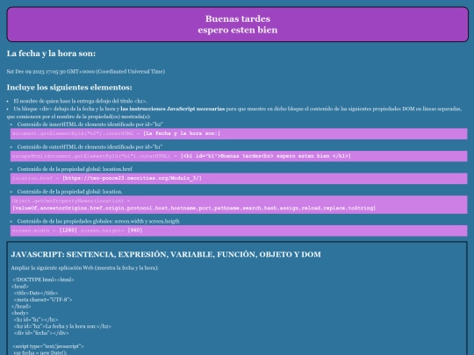Click 'propiedad global: location.href' item
Screen dimensions: 474x355
pyautogui.click(x=75, y=169)
